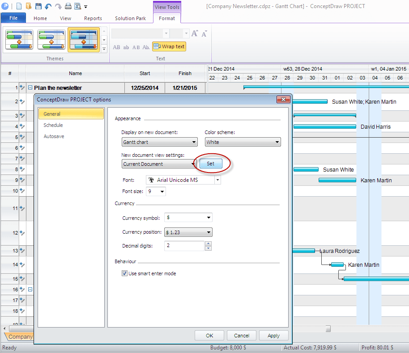Click the Redo arrow icon

(59, 6)
